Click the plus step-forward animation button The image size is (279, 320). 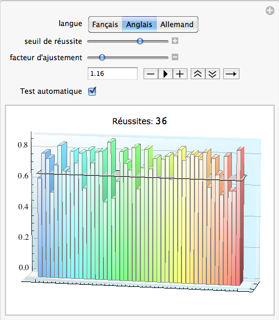click(180, 74)
